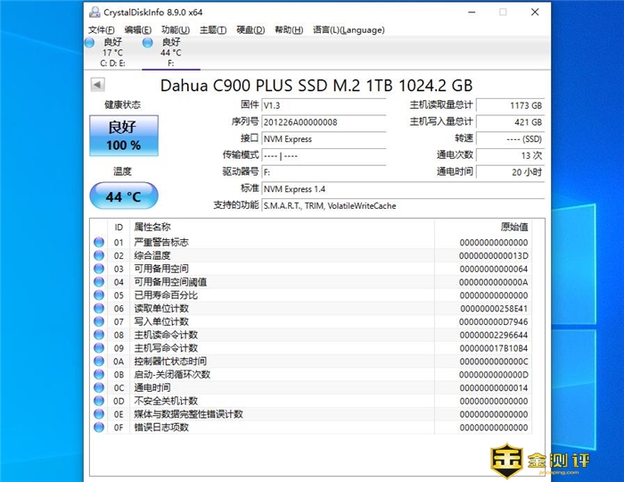The image size is (624, 482).
Task: Click the CrystalDiskInfo app icon in title bar
Action: pyautogui.click(x=95, y=12)
